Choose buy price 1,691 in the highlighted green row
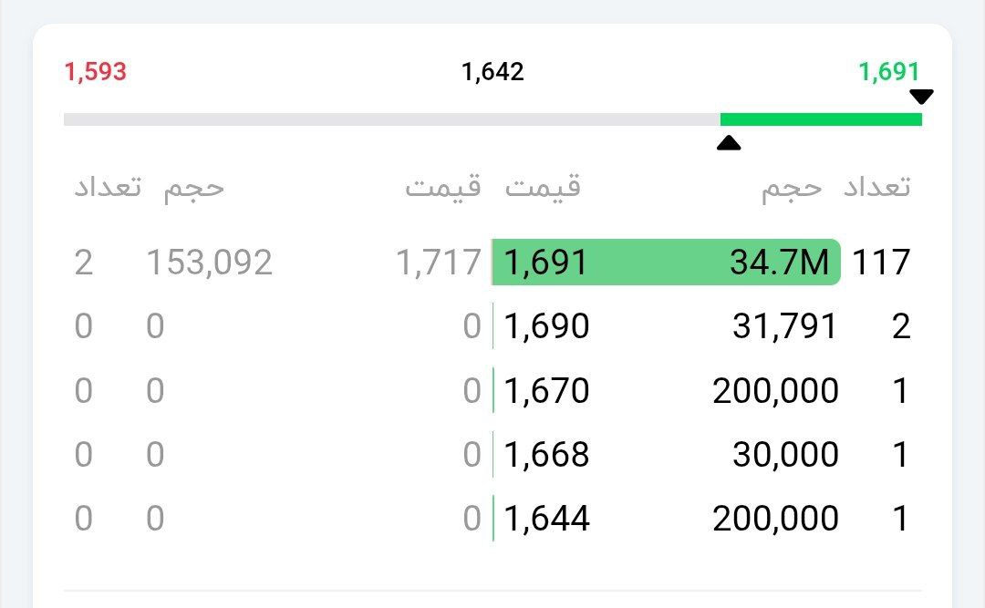 [545, 263]
